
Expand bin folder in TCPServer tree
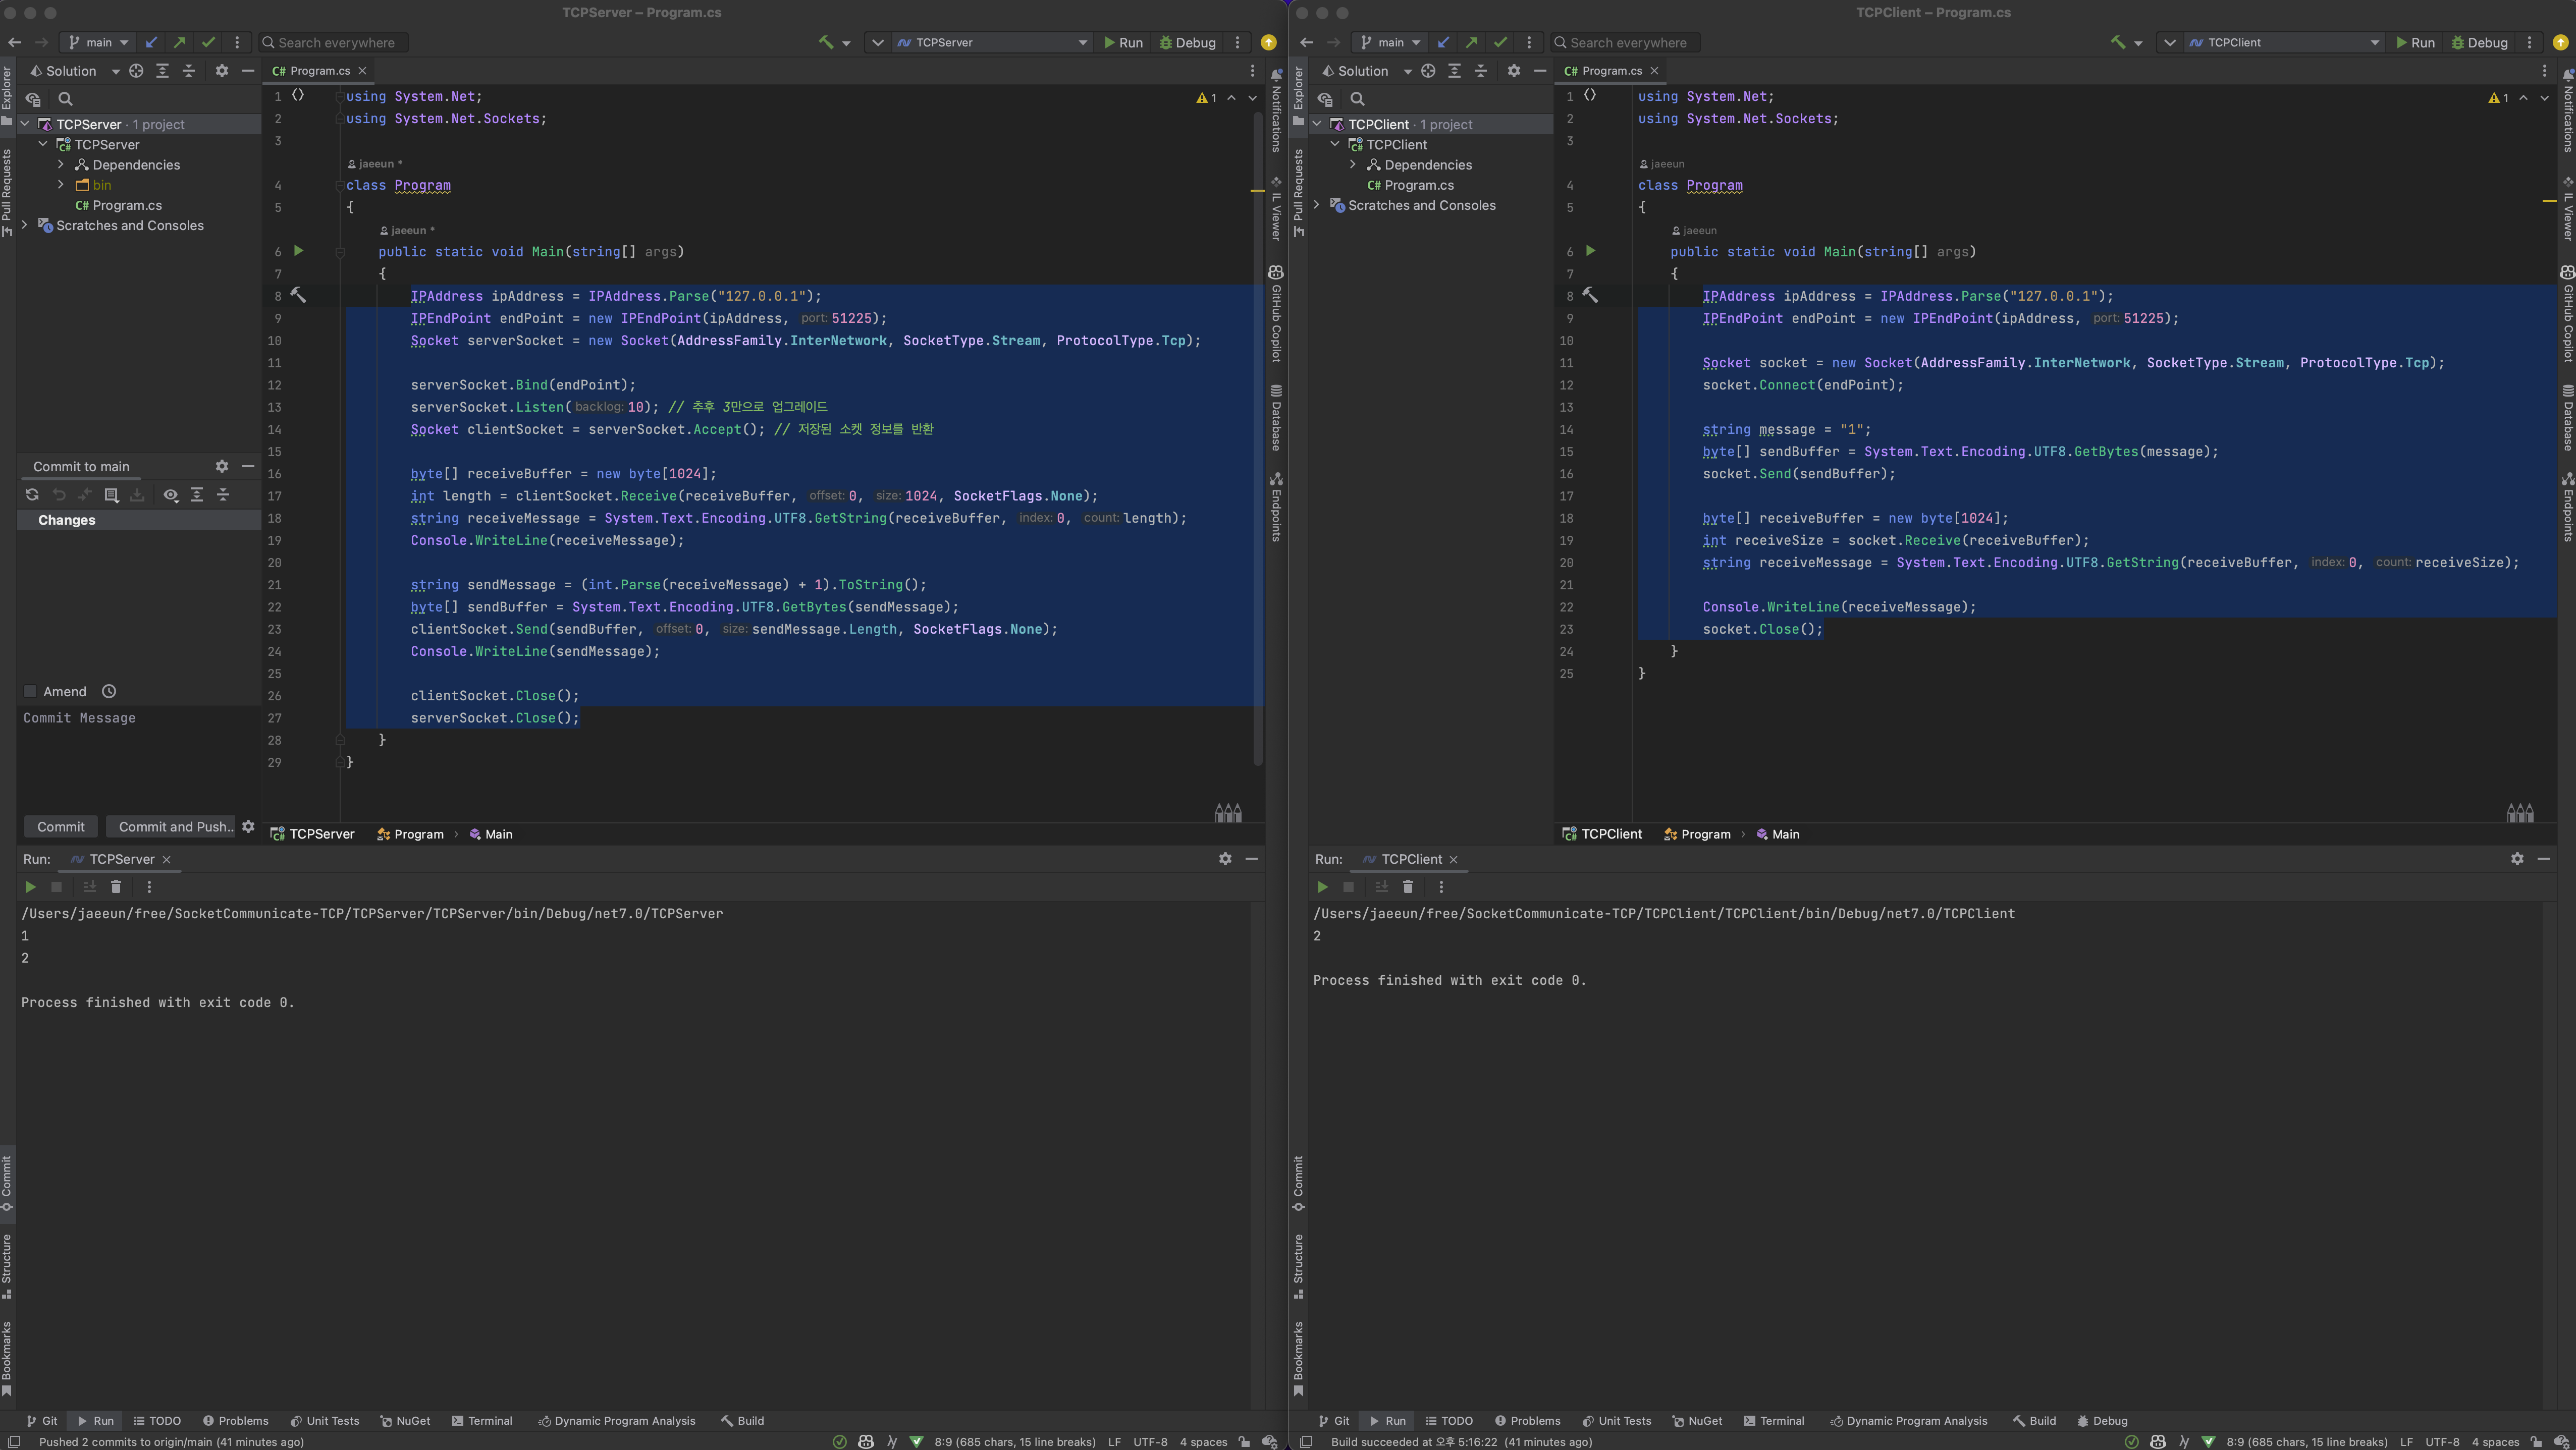coord(61,185)
